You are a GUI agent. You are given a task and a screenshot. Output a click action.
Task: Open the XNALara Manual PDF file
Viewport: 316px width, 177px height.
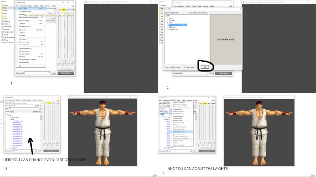tap(8, 37)
